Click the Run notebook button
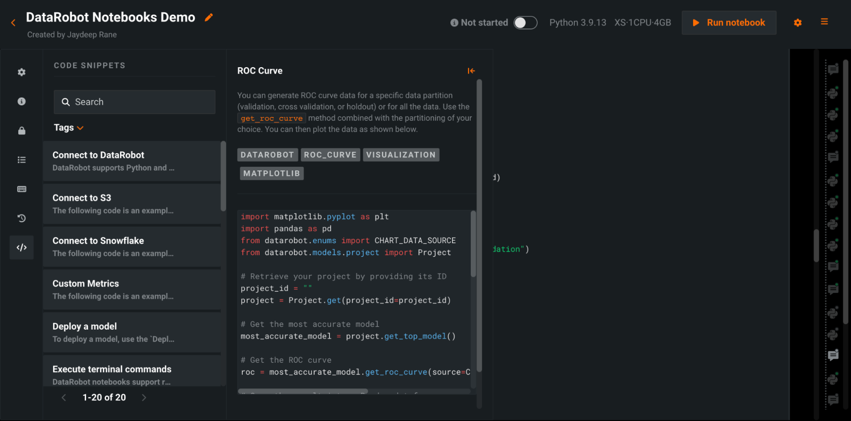The width and height of the screenshot is (851, 421). [728, 23]
